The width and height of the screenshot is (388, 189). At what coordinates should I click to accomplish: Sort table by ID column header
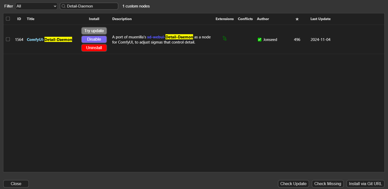point(19,19)
